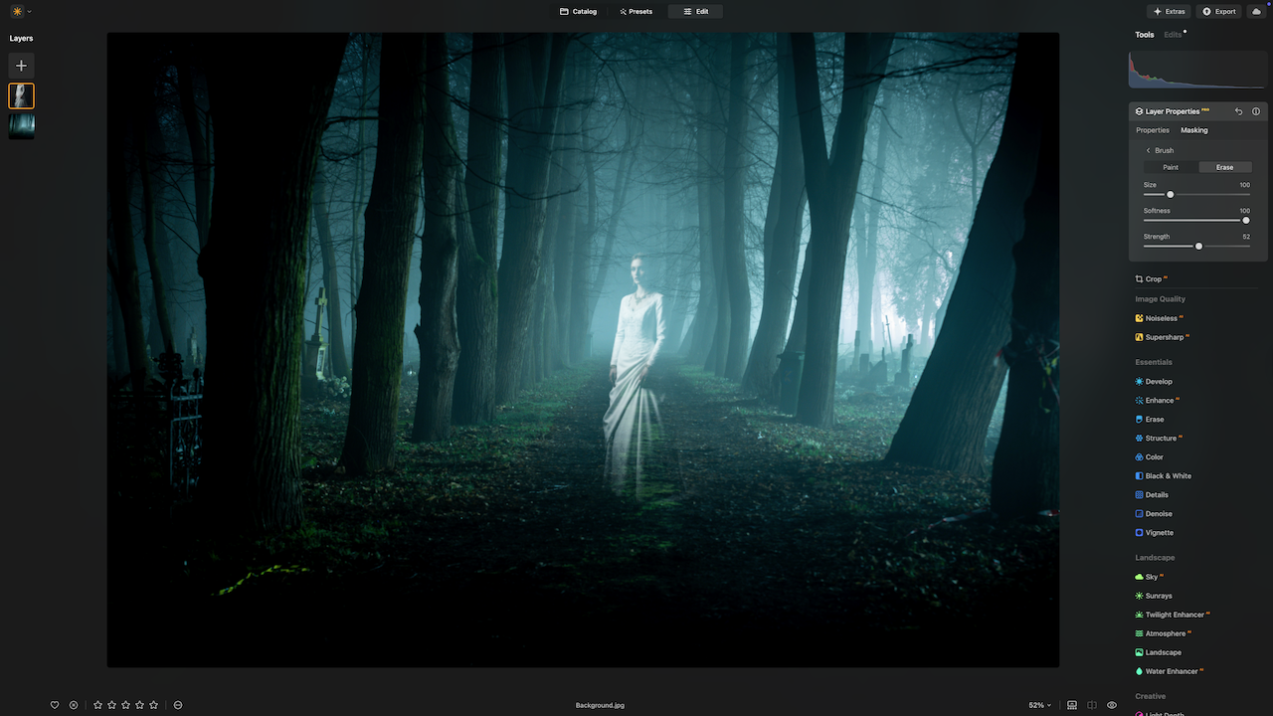This screenshot has width=1273, height=716.
Task: Collapse Brush settings with back chevron
Action: pos(1148,151)
